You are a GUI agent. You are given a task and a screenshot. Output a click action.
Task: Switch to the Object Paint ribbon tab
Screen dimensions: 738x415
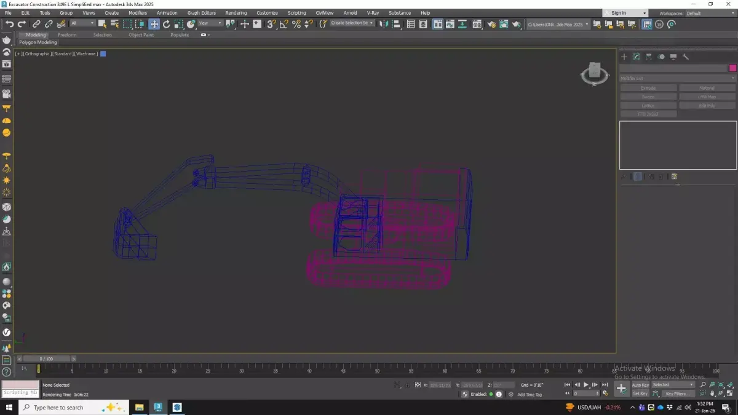click(141, 35)
